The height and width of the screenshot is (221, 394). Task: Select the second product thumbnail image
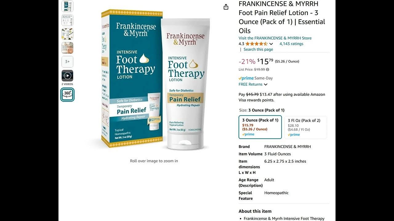click(x=67, y=20)
